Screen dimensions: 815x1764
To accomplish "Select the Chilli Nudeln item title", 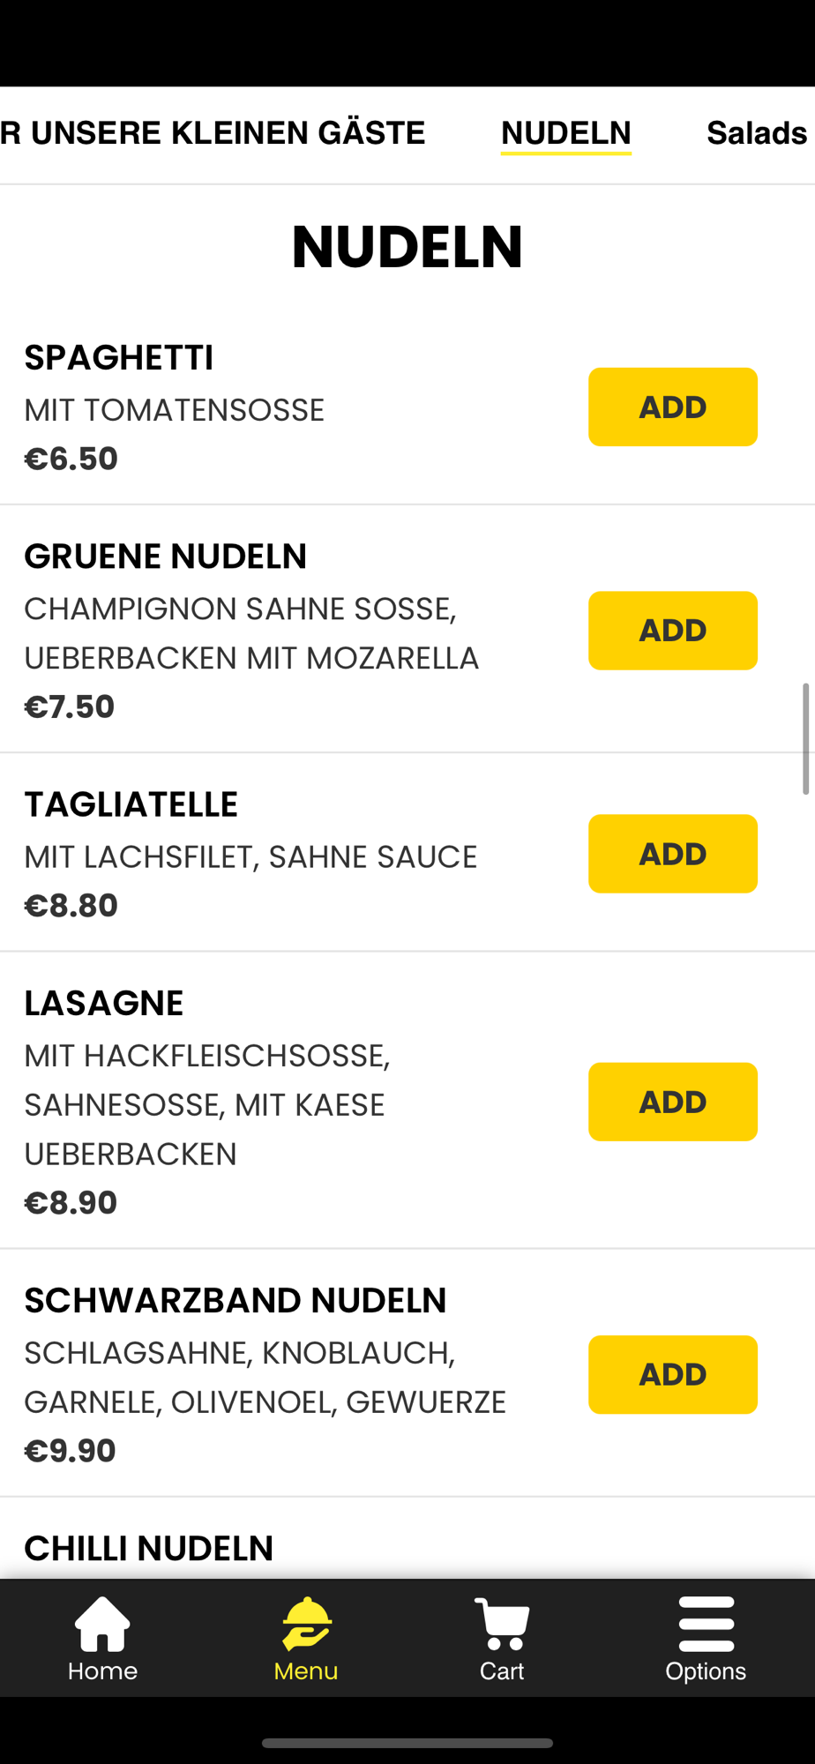I will (149, 1549).
